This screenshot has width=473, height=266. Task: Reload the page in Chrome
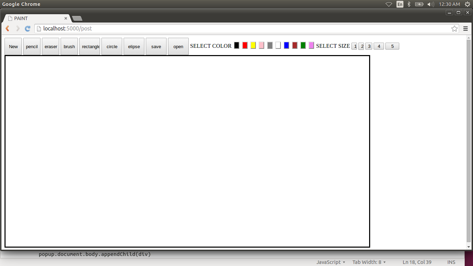[x=27, y=28]
